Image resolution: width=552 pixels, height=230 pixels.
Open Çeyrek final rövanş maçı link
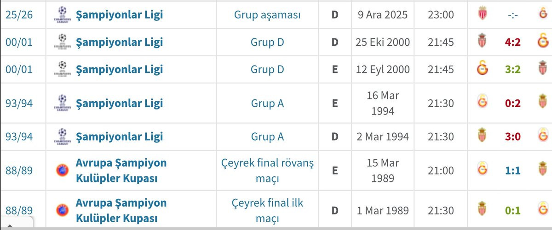tap(267, 170)
